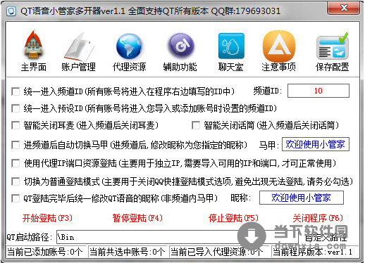365x263 pixels.
Task: Check 切换为普通登陆模式 option
Action: (16, 181)
